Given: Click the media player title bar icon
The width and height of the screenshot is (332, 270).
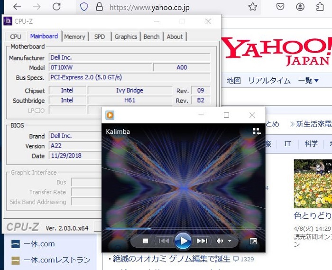Looking at the screenshot, I should tap(110, 115).
